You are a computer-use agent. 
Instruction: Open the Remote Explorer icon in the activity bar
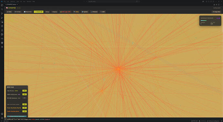(2, 22)
